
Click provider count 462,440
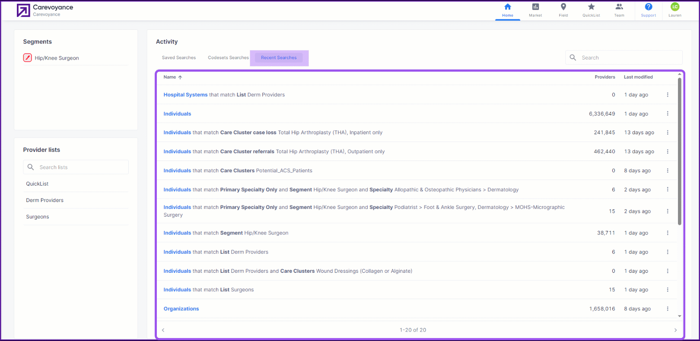pos(605,152)
